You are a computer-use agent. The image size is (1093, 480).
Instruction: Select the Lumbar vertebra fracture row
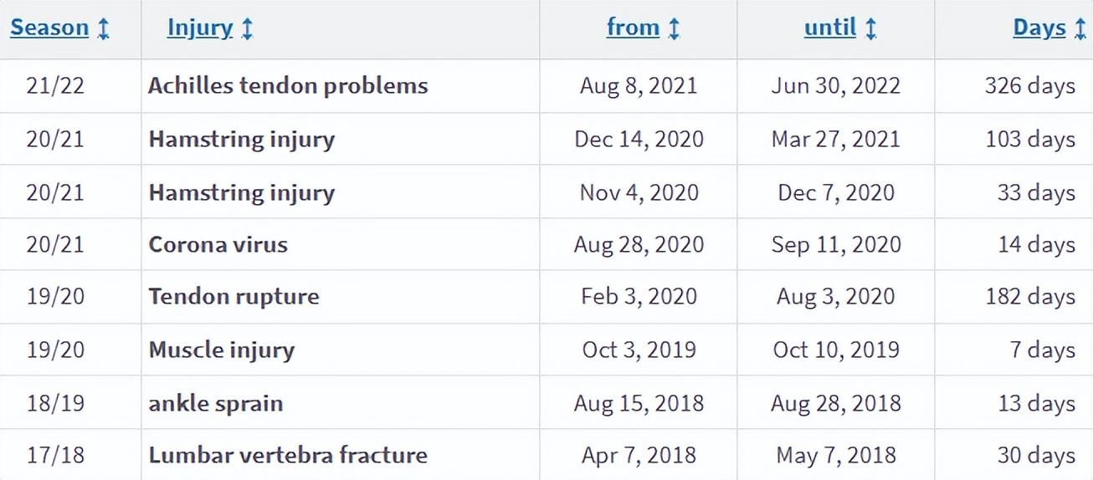click(x=546, y=455)
